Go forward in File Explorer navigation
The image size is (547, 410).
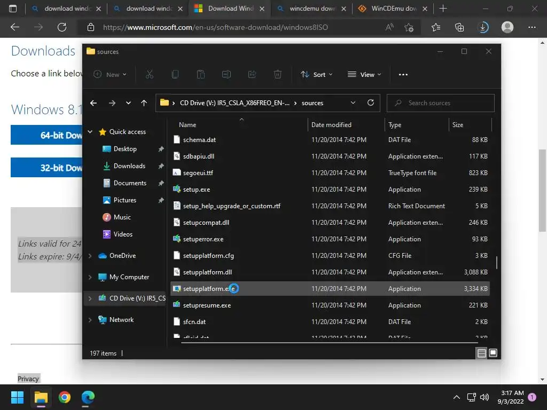(x=112, y=103)
